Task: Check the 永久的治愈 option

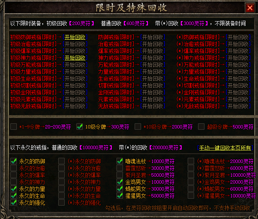Action: [x=14, y=168]
